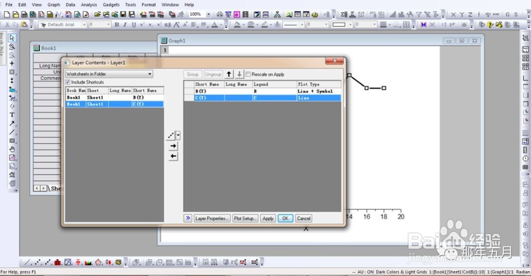Image resolution: width=531 pixels, height=276 pixels.
Task: Close the Layer Contents dialog
Action: (334, 61)
